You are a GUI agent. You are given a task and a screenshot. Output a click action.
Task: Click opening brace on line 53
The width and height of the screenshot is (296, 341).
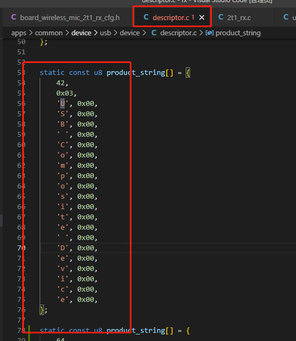tap(188, 73)
